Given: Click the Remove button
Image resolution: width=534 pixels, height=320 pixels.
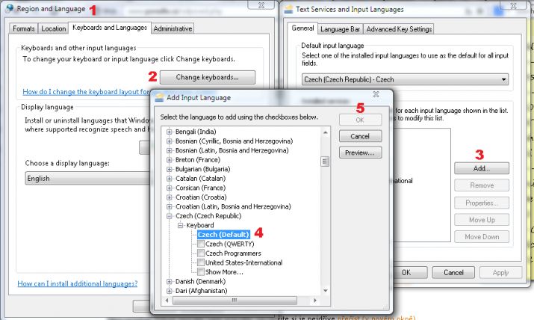Looking at the screenshot, I should (x=482, y=185).
